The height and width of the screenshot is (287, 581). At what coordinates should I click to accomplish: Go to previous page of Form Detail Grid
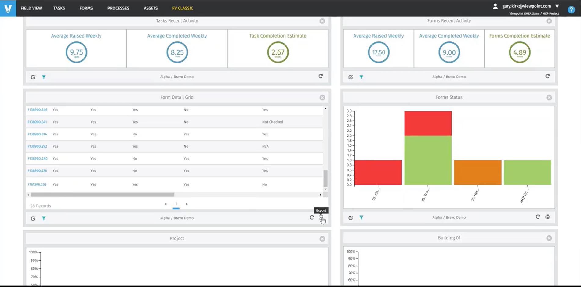(165, 204)
